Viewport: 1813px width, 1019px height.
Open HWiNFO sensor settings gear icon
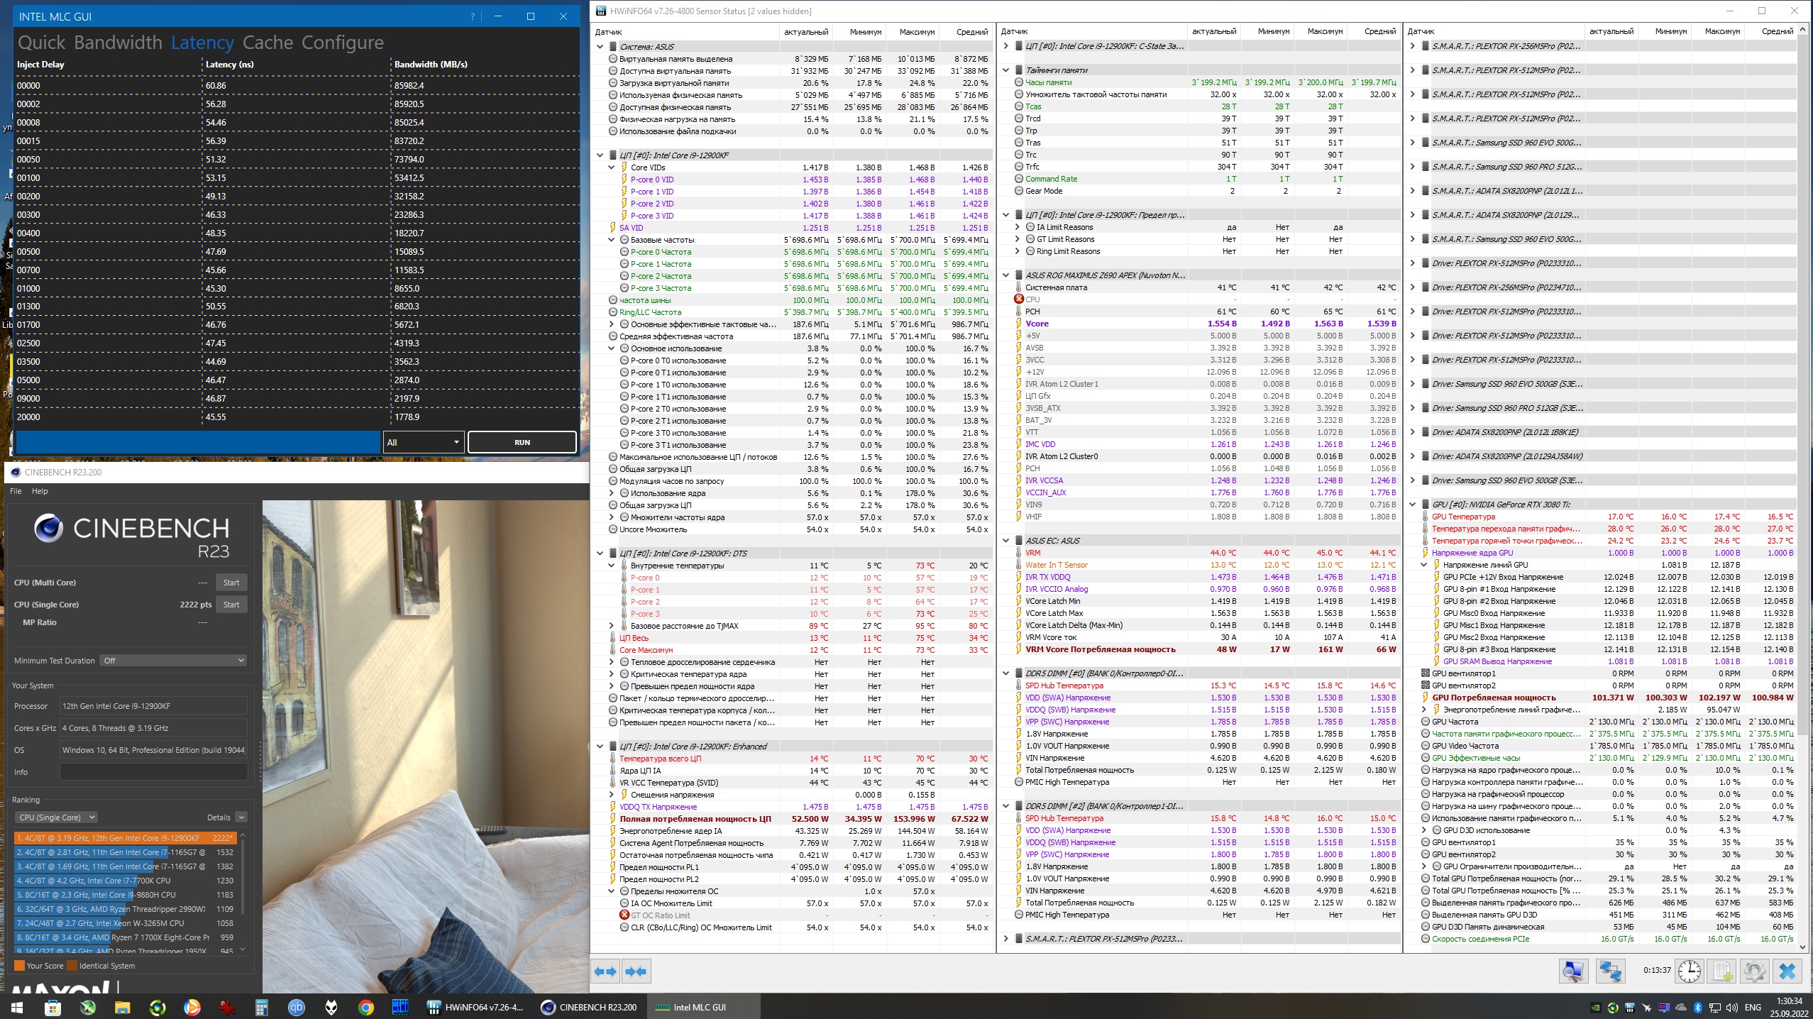(1754, 971)
